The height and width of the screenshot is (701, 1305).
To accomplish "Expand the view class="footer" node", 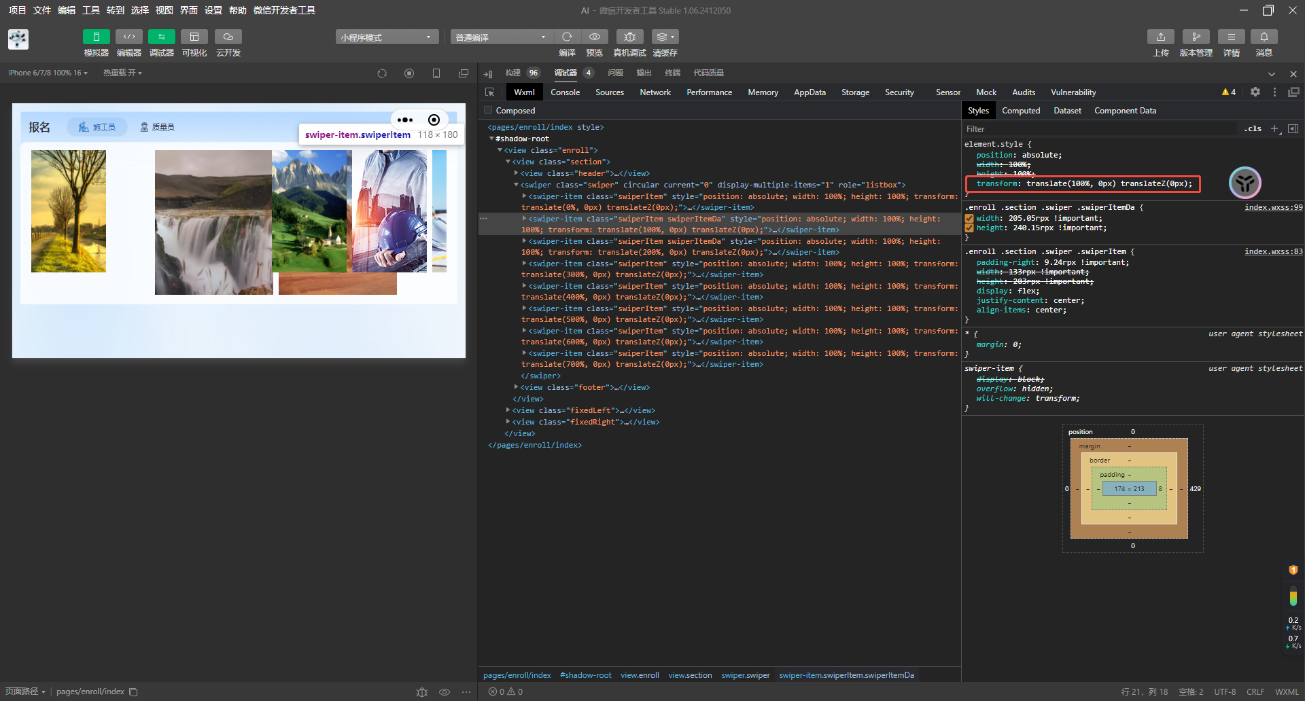I will click(516, 387).
